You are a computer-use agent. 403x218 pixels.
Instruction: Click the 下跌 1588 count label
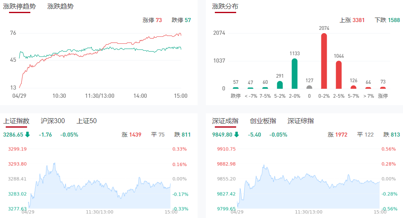(x=387, y=20)
